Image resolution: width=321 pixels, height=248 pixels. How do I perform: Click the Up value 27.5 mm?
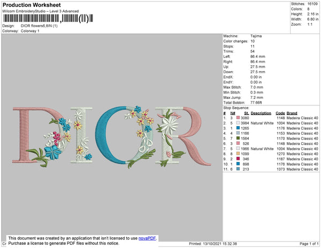(x=258, y=67)
